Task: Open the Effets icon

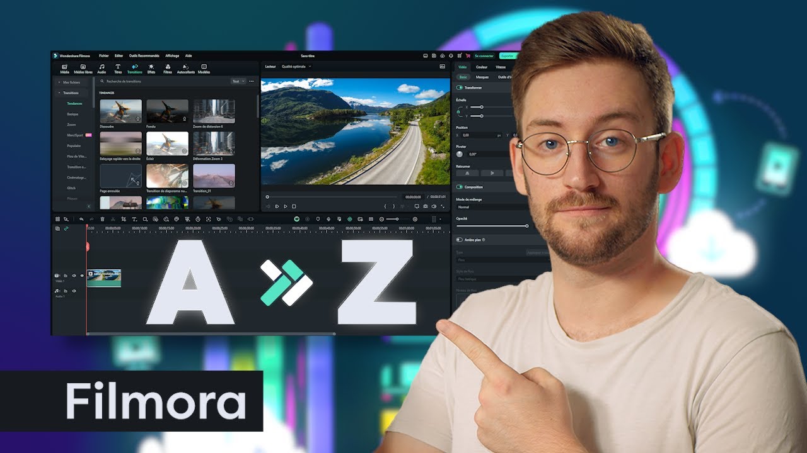Action: (x=151, y=66)
